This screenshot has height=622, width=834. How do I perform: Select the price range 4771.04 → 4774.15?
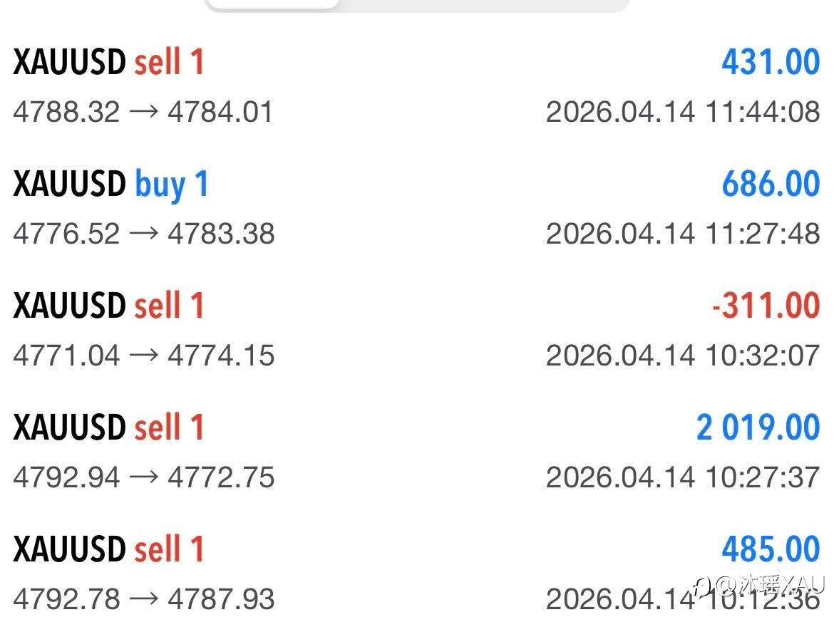(x=143, y=356)
